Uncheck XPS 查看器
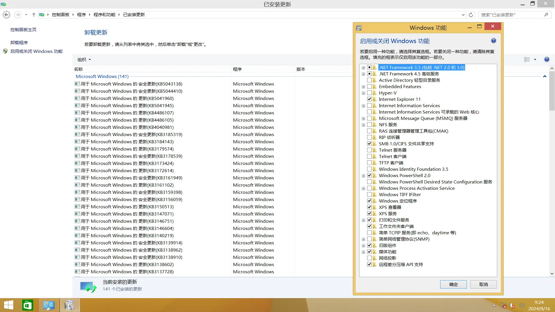The image size is (555, 312). (x=369, y=207)
